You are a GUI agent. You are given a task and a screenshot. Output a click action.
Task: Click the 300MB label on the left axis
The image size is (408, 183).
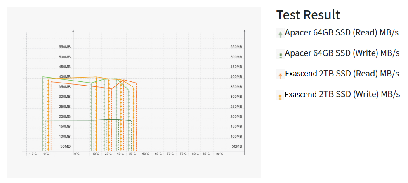(64, 97)
